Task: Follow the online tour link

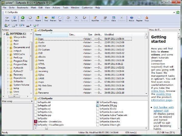Action: pyautogui.click(x=158, y=91)
